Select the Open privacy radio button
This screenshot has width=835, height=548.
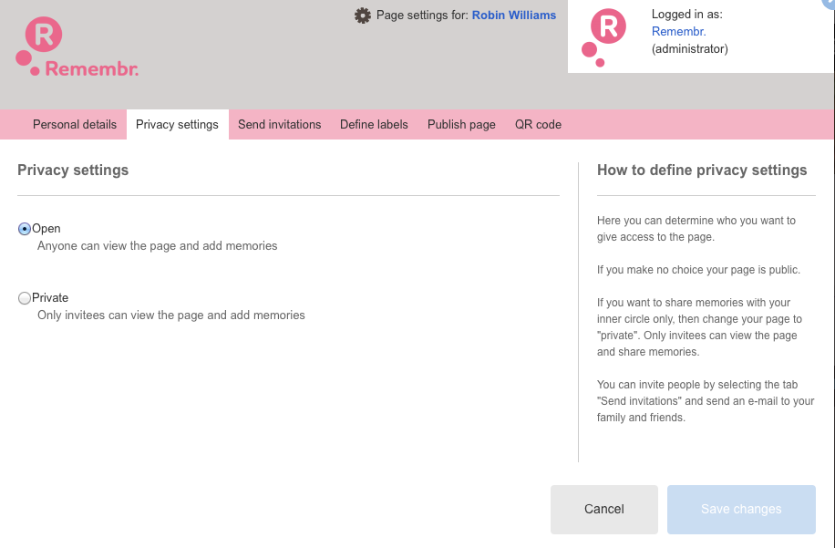click(25, 229)
